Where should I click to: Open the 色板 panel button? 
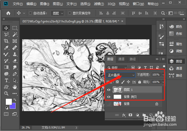tap(176, 34)
